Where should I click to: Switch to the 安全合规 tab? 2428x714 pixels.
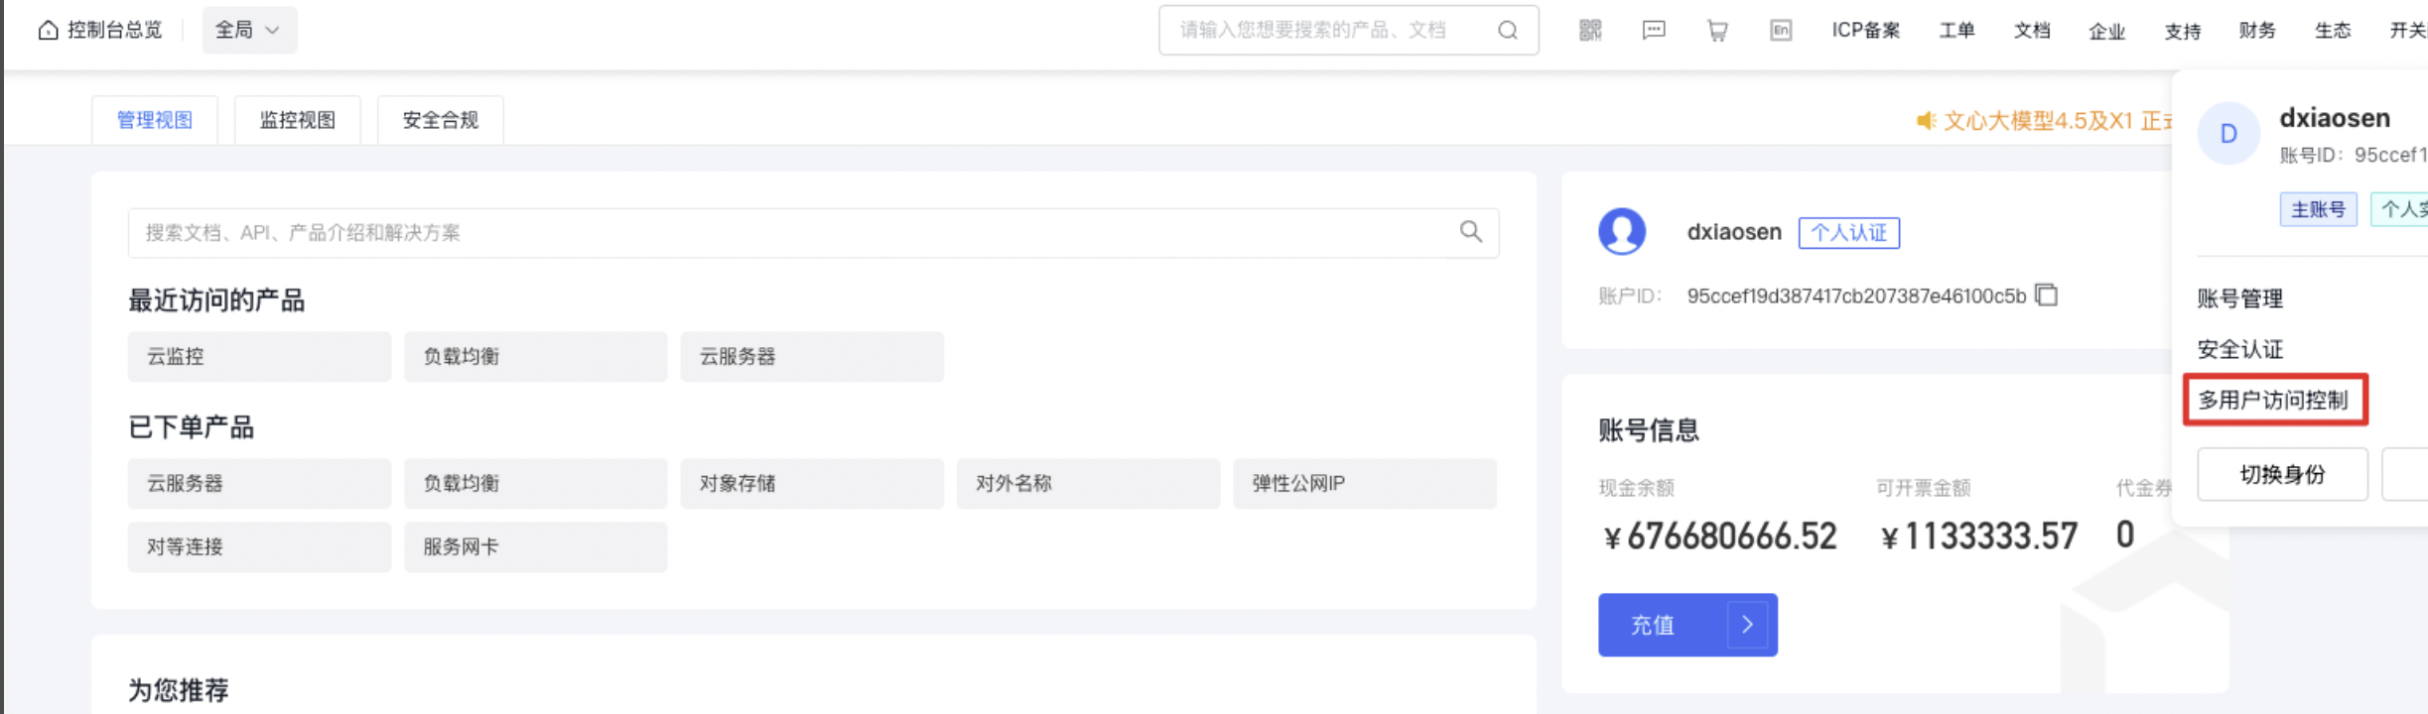pyautogui.click(x=441, y=120)
